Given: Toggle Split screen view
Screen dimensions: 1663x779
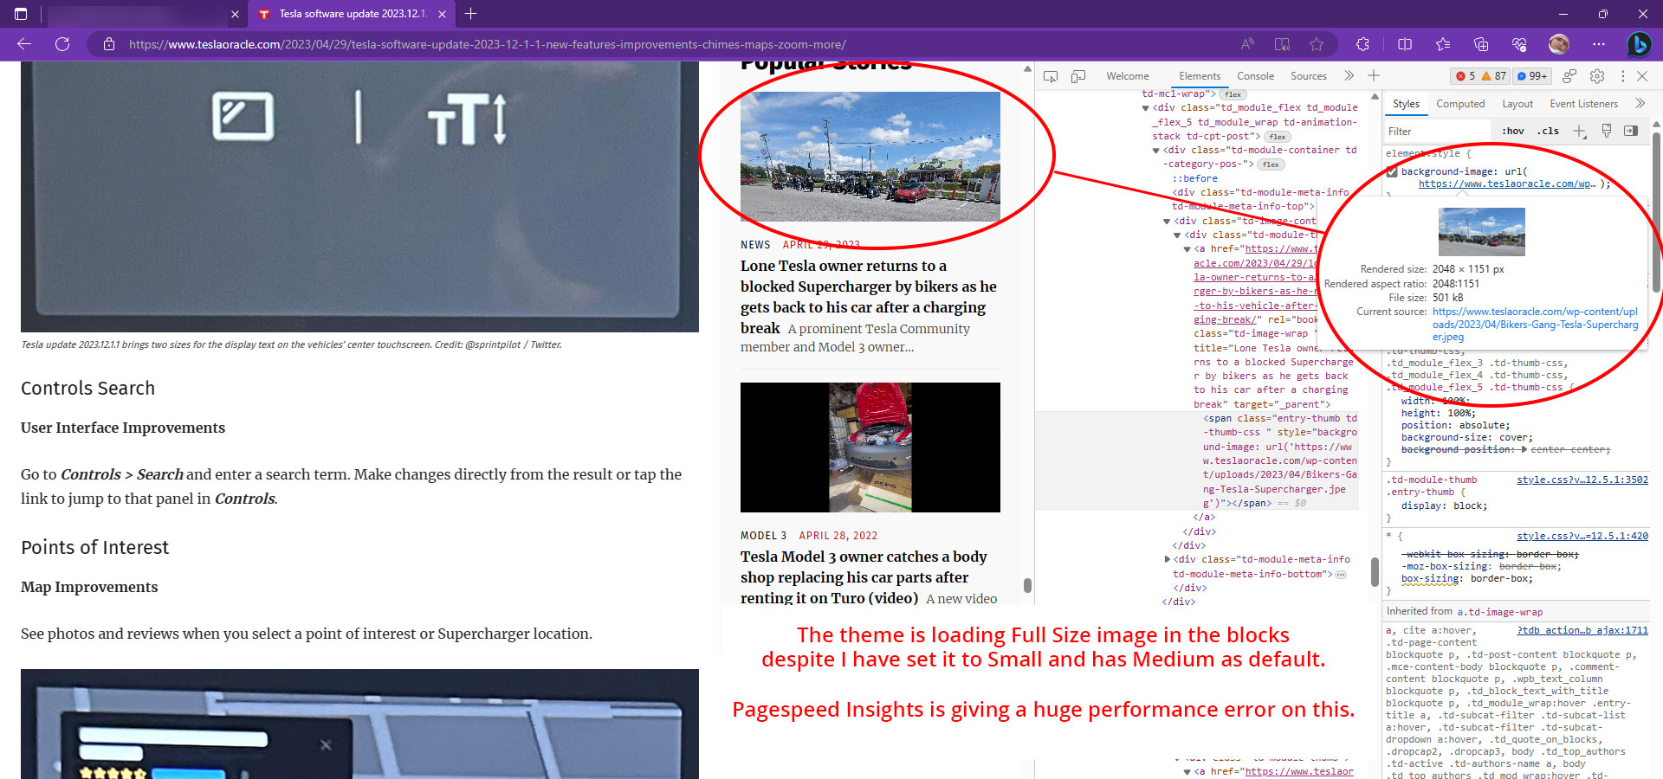Looking at the screenshot, I should (1405, 44).
